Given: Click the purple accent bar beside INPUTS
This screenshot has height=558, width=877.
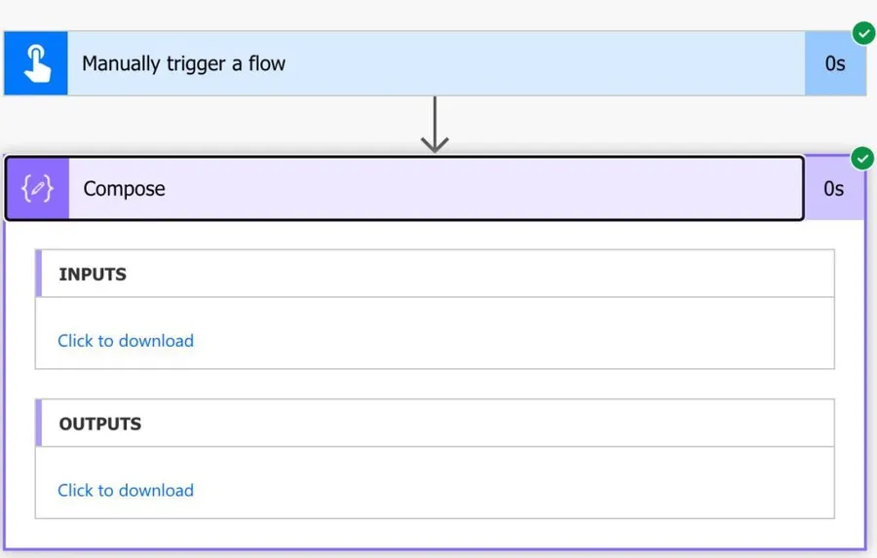Looking at the screenshot, I should tap(39, 274).
